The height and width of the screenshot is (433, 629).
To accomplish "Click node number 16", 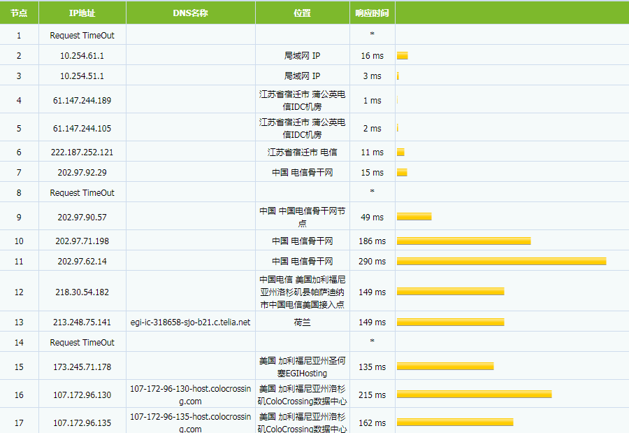I will coord(19,395).
